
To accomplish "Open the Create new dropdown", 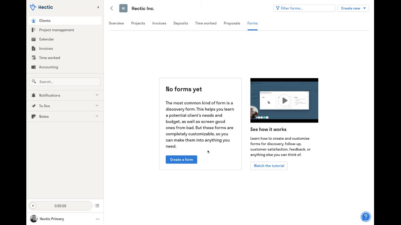I will (x=353, y=8).
